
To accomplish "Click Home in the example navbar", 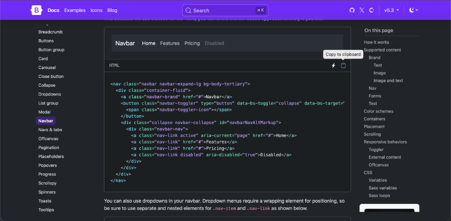I will pyautogui.click(x=149, y=44).
